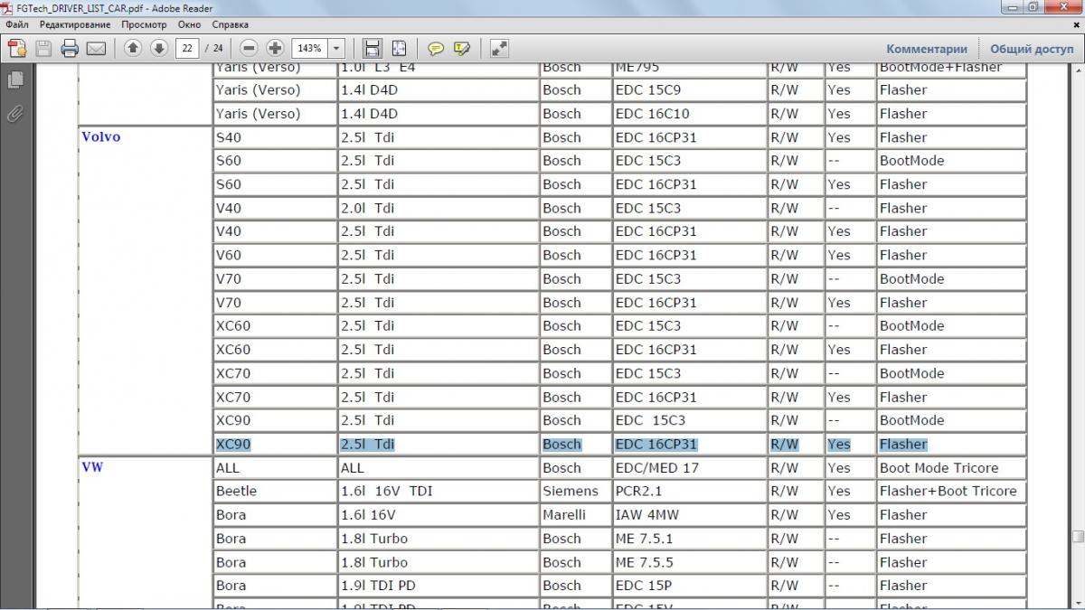
Task: Click the vertical scrollbar thumb
Action: coord(1078,535)
